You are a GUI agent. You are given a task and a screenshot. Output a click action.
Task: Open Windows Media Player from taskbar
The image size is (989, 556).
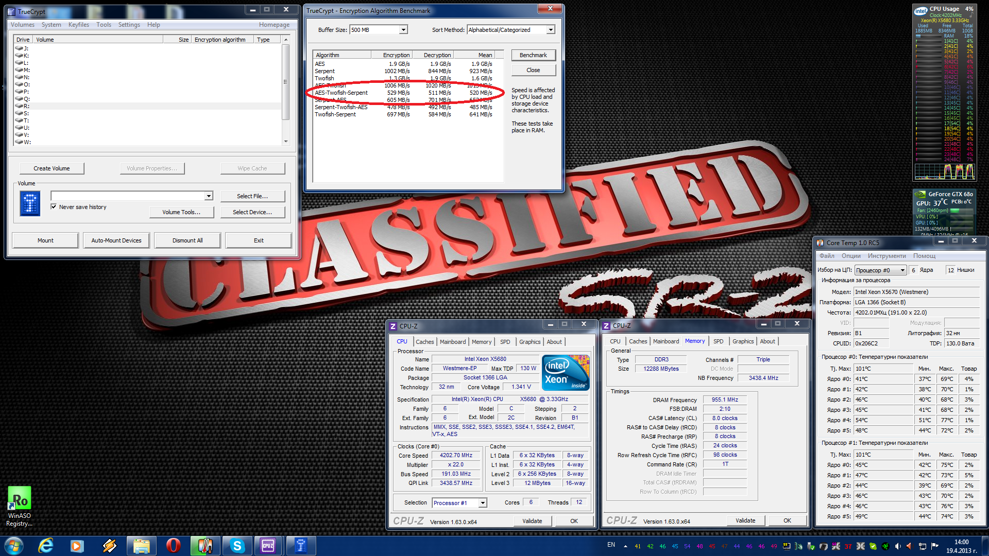tap(77, 546)
